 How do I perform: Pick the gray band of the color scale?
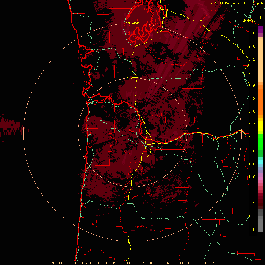coord(260,221)
